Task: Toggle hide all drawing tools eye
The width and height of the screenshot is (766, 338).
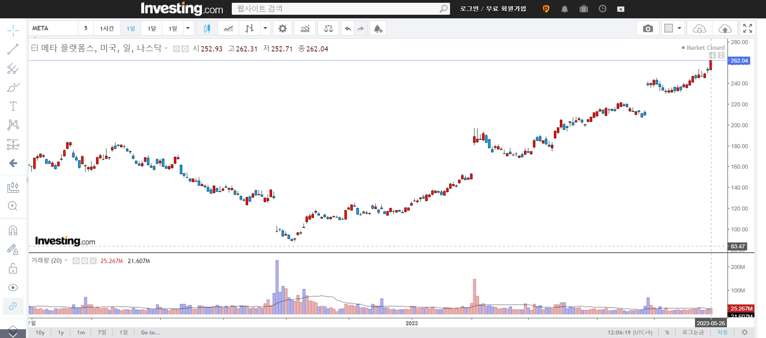Action: 13,287
